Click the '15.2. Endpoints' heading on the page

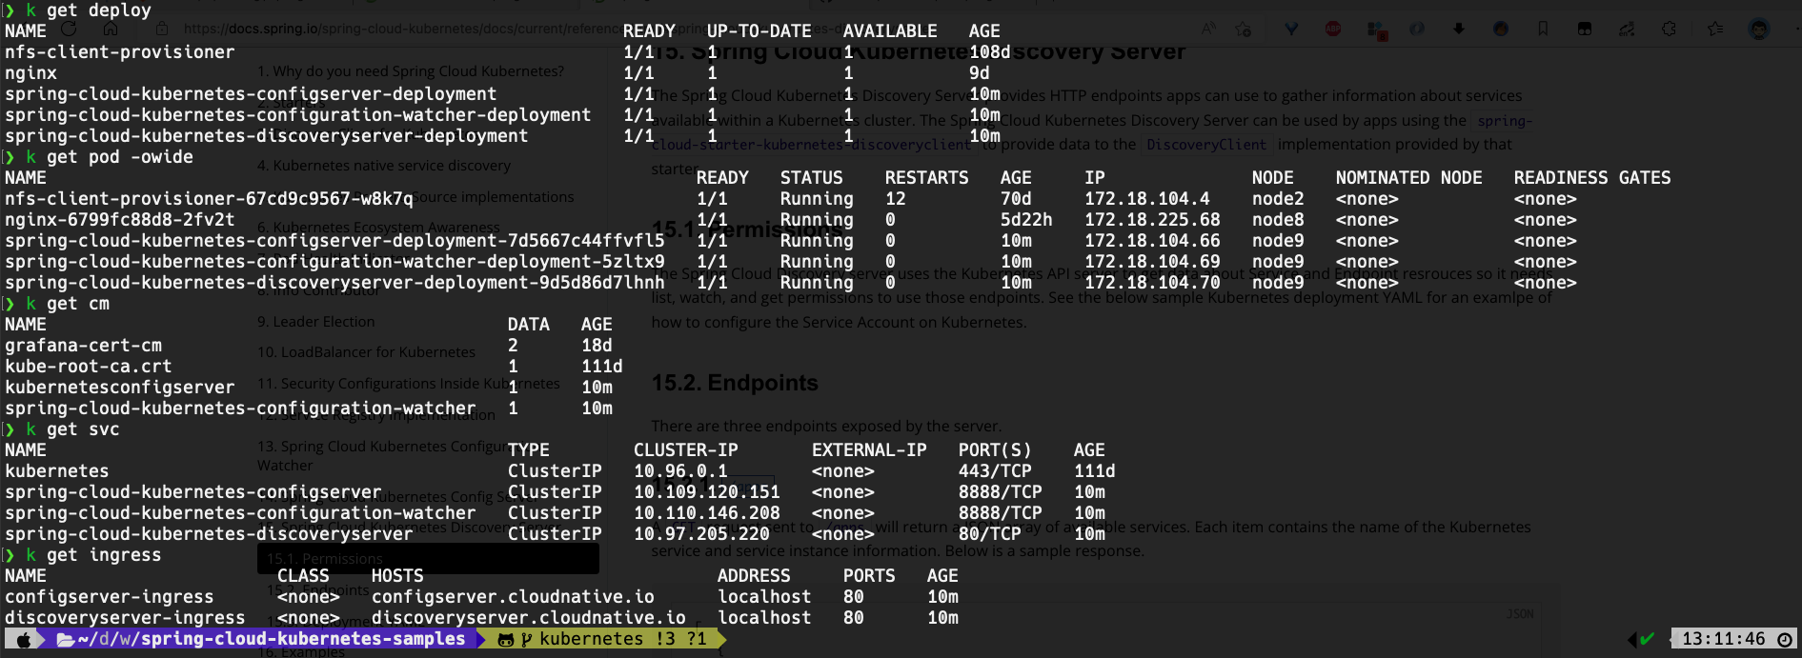(735, 383)
